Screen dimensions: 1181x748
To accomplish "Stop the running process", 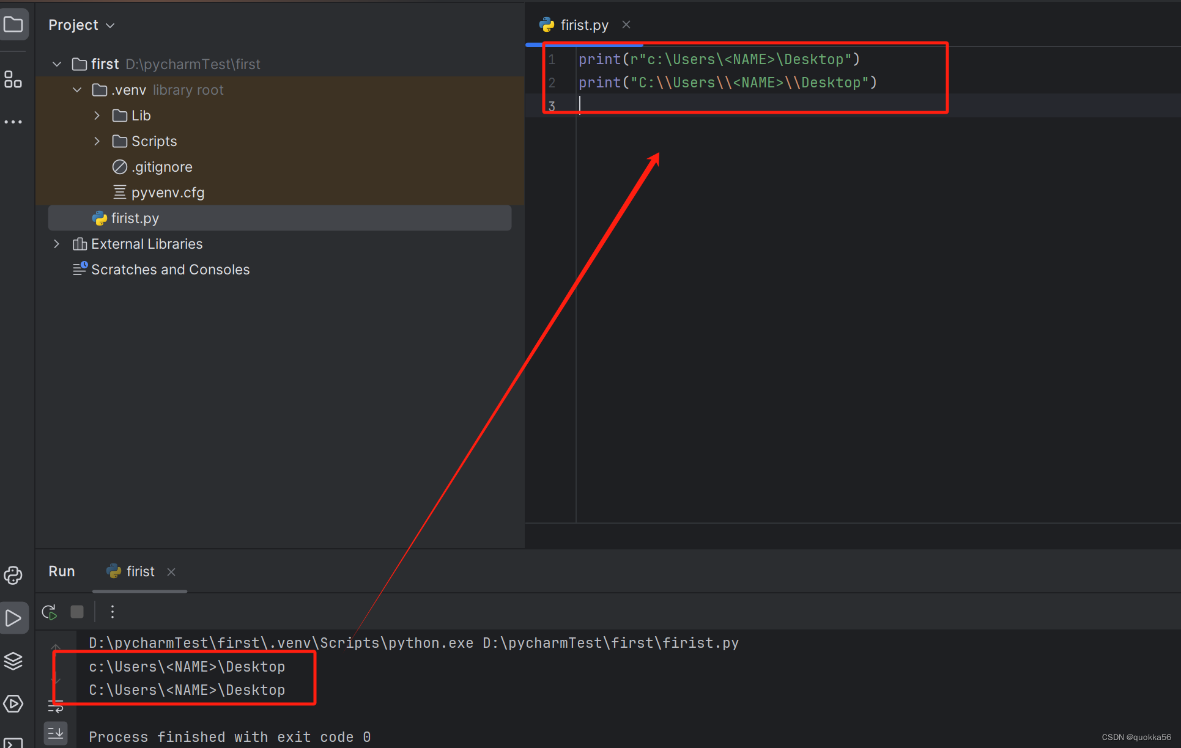I will pos(77,612).
